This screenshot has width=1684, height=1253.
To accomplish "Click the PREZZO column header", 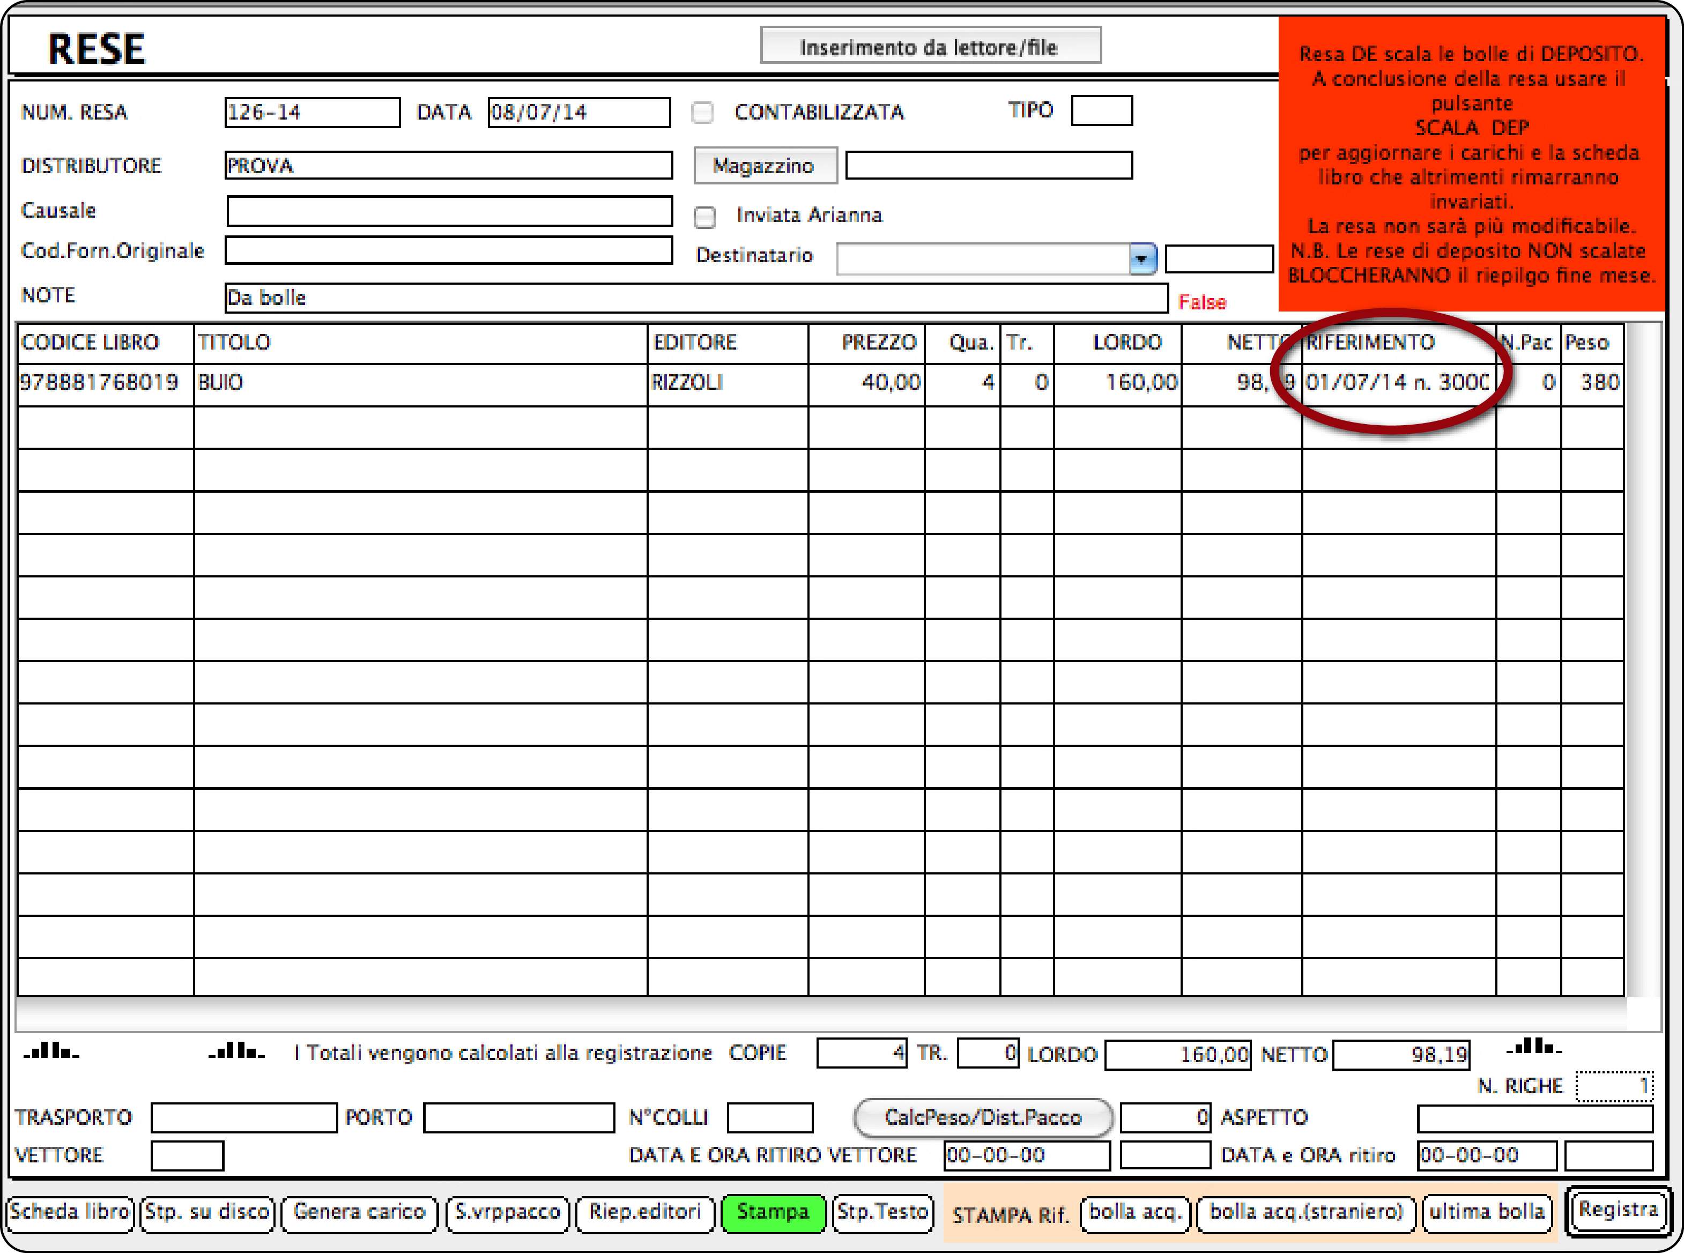I will click(x=866, y=343).
